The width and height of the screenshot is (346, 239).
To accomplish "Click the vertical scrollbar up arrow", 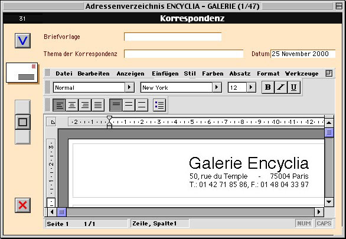I will coord(329,123).
